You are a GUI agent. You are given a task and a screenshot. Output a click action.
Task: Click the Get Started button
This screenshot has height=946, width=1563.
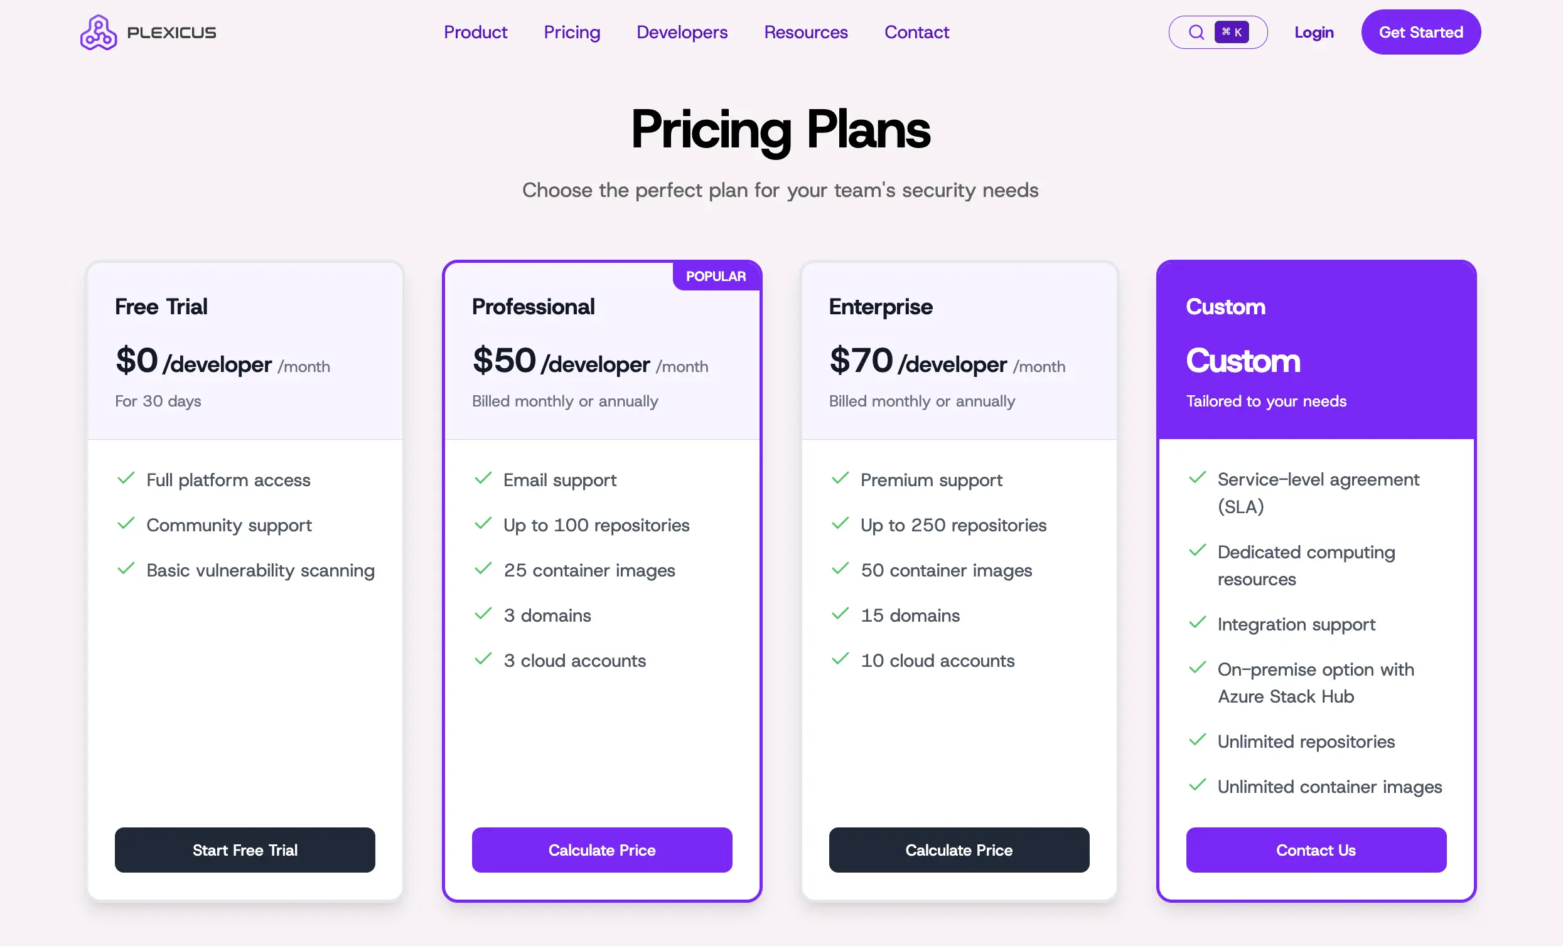click(1421, 32)
